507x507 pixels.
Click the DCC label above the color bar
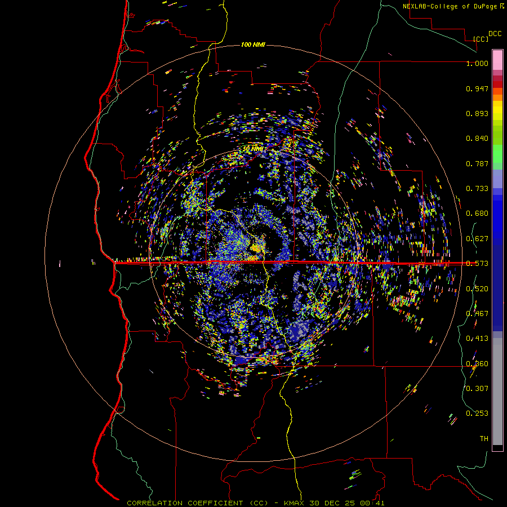[495, 34]
